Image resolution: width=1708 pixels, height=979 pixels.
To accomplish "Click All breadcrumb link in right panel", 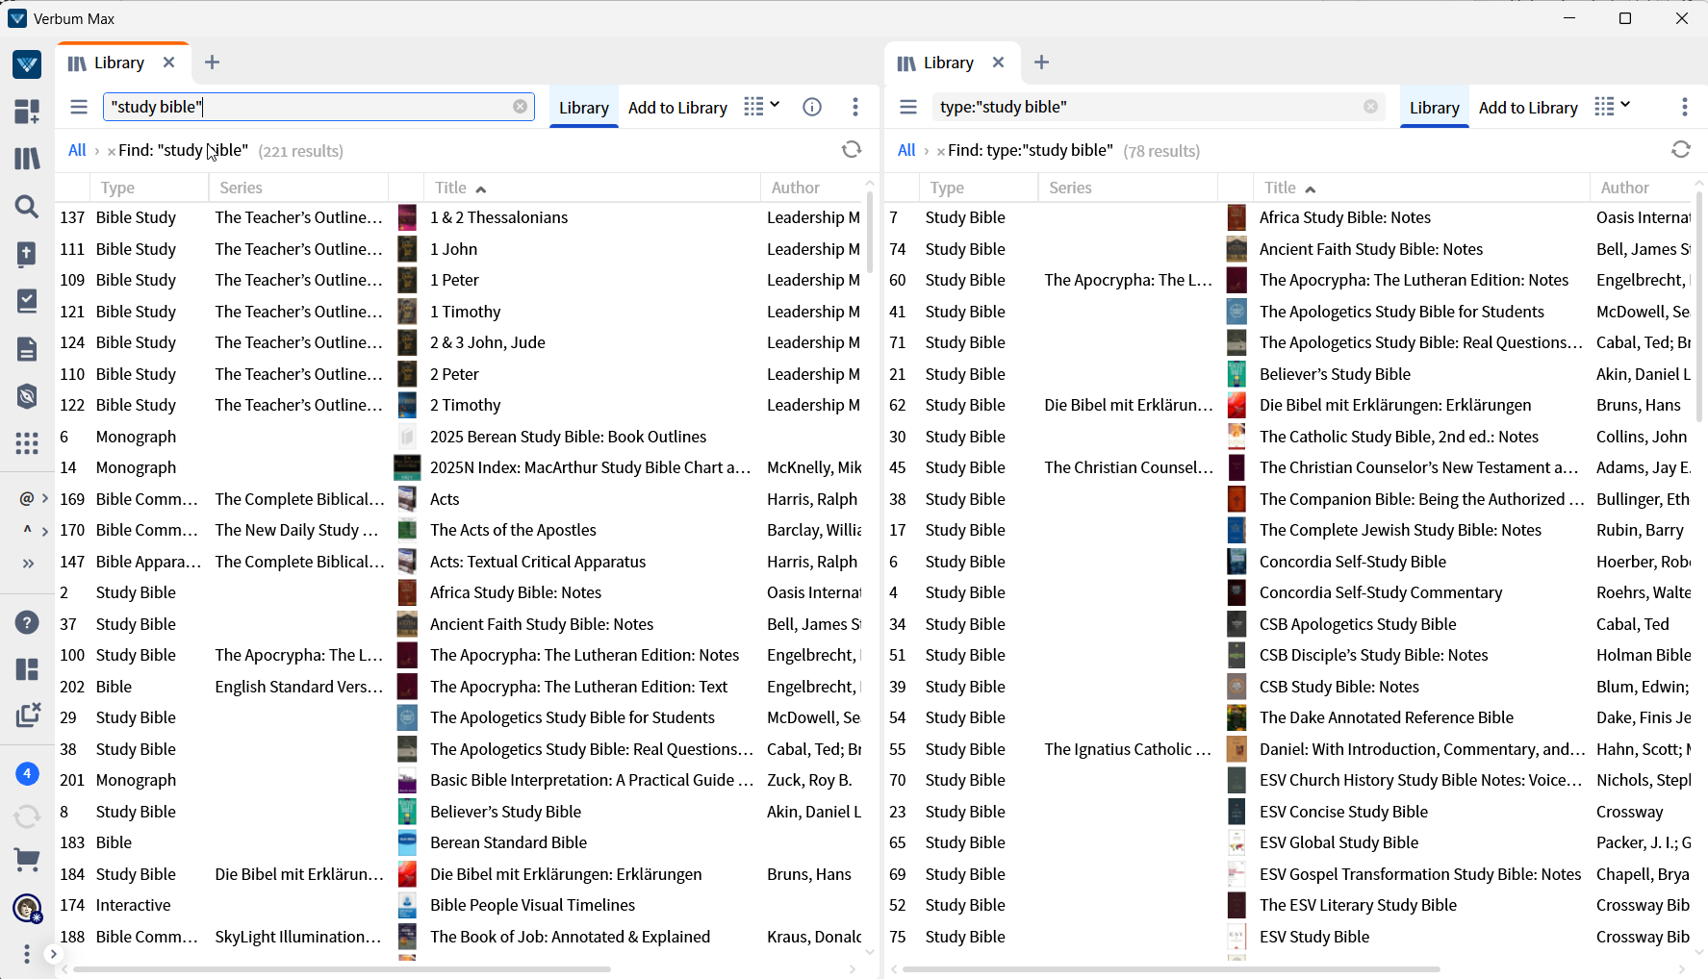I will pyautogui.click(x=906, y=150).
